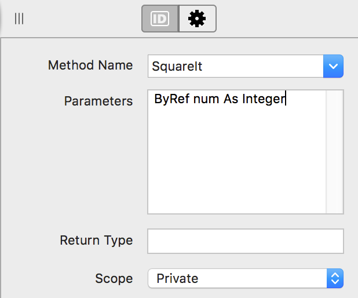Click the Method Name label

tap(90, 65)
